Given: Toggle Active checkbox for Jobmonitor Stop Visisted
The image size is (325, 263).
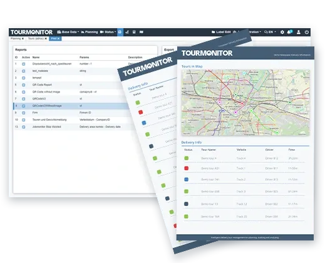Looking at the screenshot, I should coord(24,127).
